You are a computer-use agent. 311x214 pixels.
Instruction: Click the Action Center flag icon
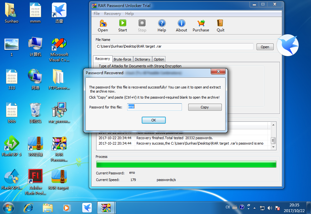(x=277, y=208)
